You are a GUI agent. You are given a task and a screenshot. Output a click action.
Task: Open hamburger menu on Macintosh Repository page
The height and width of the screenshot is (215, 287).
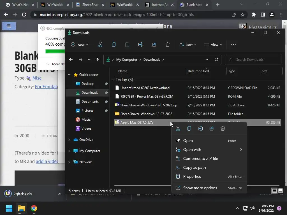(x=9, y=26)
